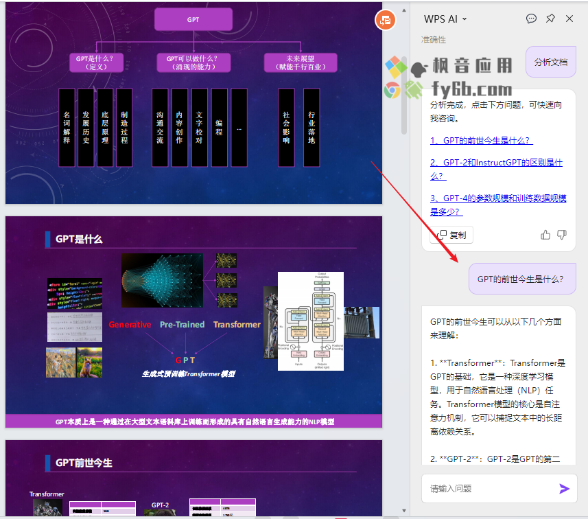Click the 生成式预训练Transformer模型 caption

pos(189,373)
